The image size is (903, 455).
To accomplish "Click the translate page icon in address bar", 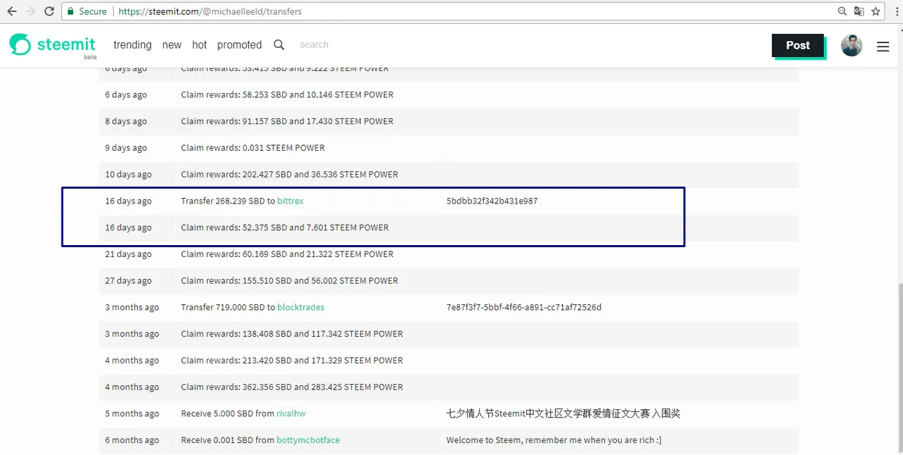I will tap(859, 11).
